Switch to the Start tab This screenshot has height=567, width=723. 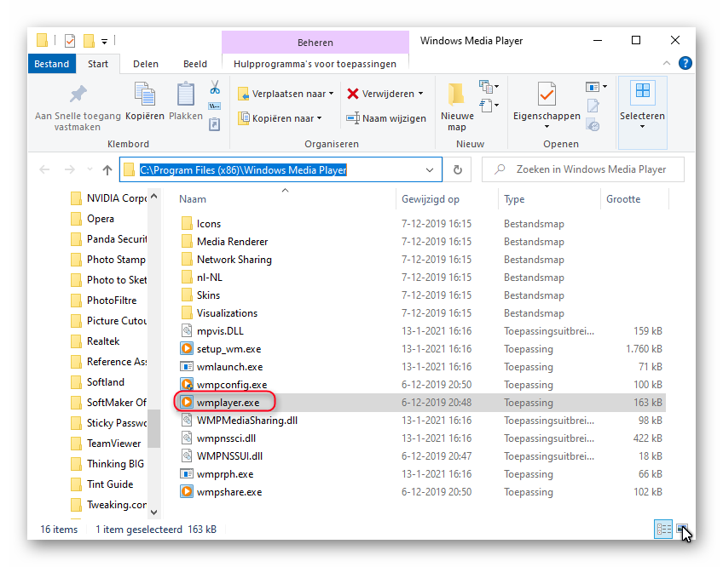click(98, 64)
